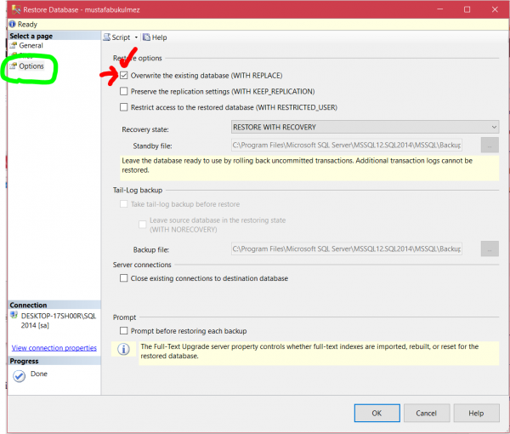Minimize the Restore Database window

point(439,9)
